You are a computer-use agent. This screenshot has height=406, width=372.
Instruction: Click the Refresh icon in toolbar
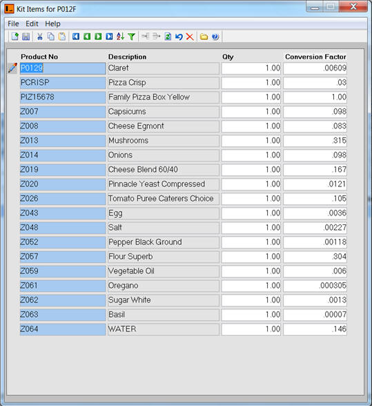(x=168, y=37)
